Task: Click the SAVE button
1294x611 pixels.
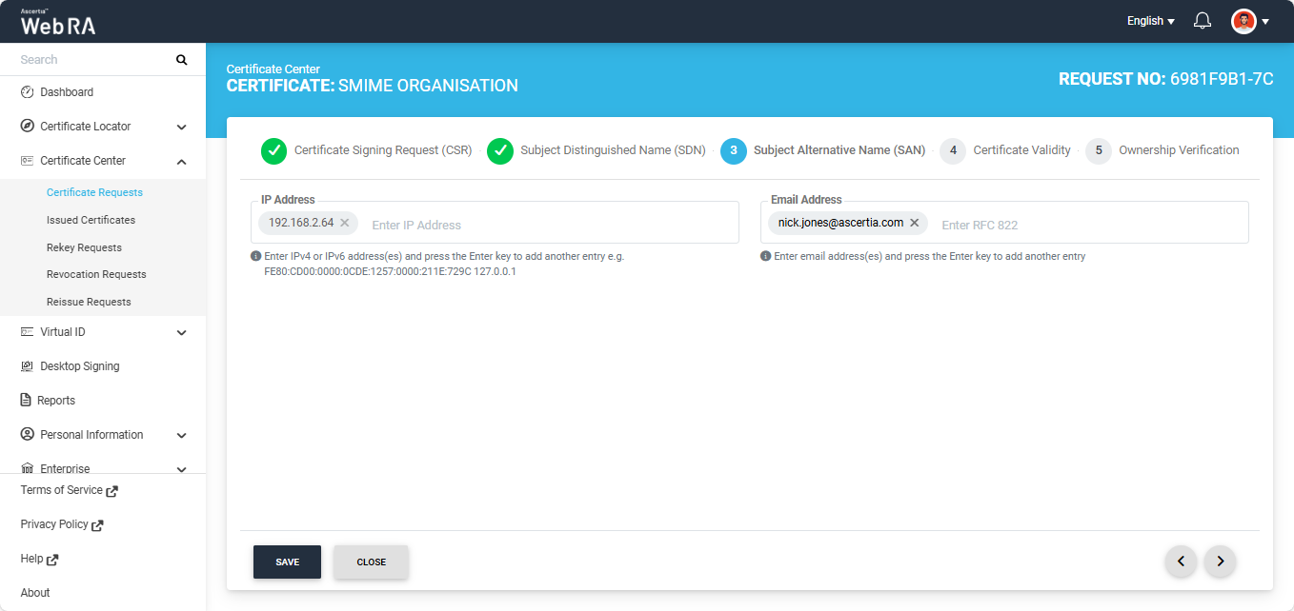Action: [287, 562]
